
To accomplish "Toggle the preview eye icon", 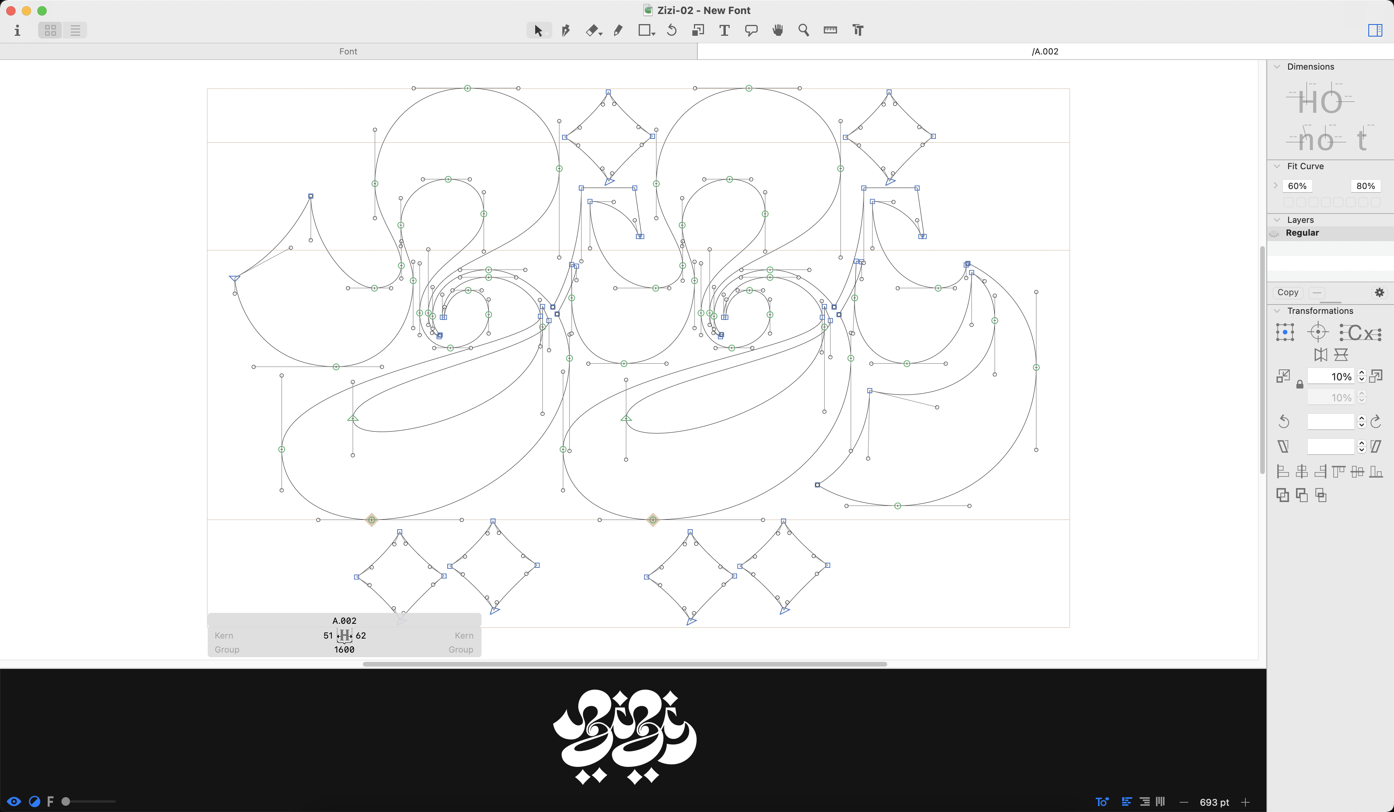I will 14,801.
